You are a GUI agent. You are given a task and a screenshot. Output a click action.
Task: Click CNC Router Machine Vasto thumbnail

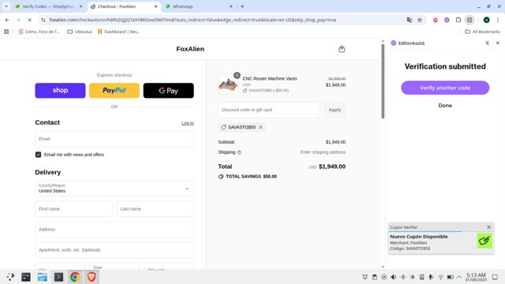coord(228,84)
